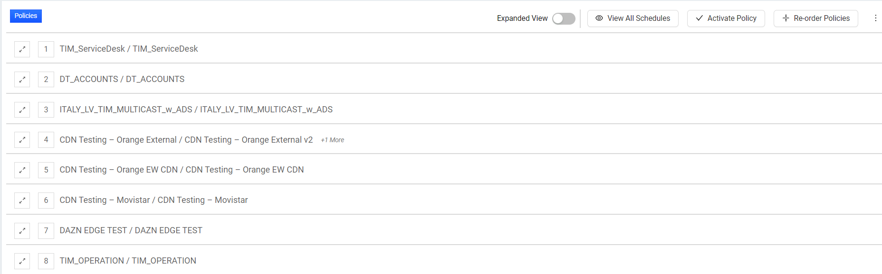Click priority number 8 box
This screenshot has width=882, height=274.
click(46, 261)
